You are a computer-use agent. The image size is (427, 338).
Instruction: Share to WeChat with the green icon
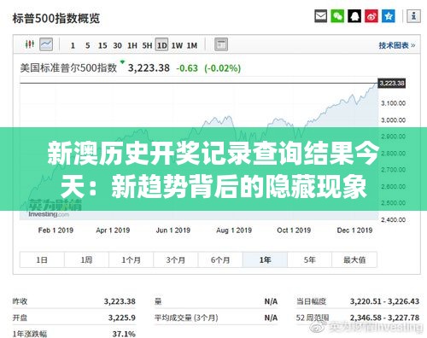click(337, 16)
